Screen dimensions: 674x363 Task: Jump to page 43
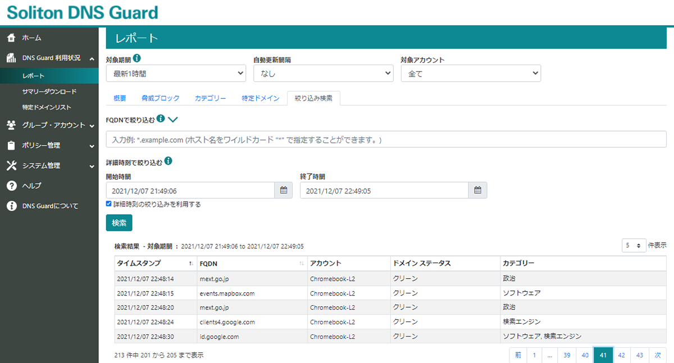coord(640,355)
